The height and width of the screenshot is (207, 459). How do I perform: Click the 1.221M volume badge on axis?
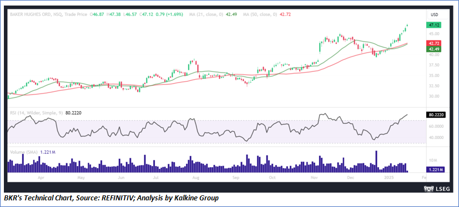(435, 169)
